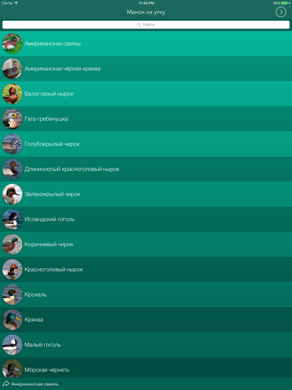Select the Красноголовый нырок row
The height and width of the screenshot is (390, 292).
point(146,269)
